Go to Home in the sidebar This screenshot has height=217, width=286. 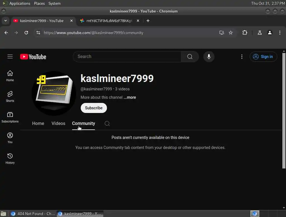pyautogui.click(x=10, y=76)
